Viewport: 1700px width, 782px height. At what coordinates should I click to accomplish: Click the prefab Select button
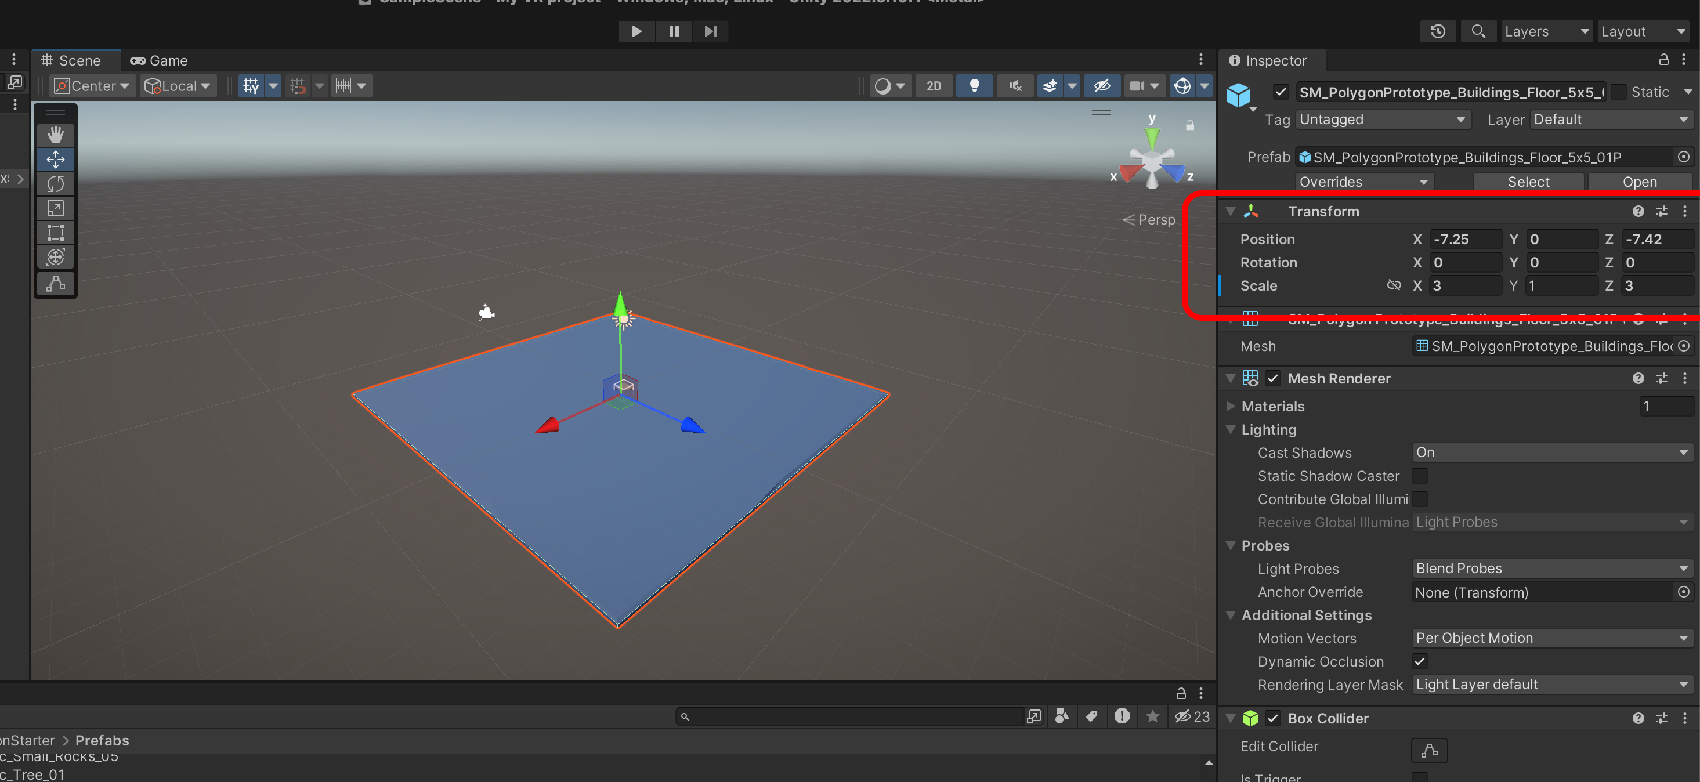point(1528,182)
